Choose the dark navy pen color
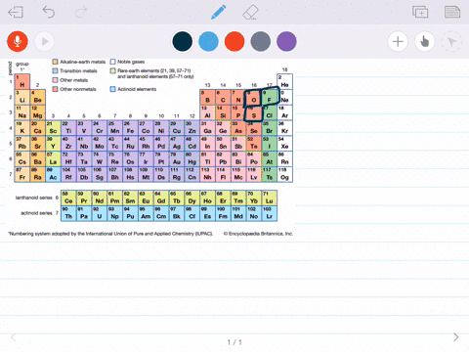This screenshot has height=352, width=469. click(x=183, y=41)
